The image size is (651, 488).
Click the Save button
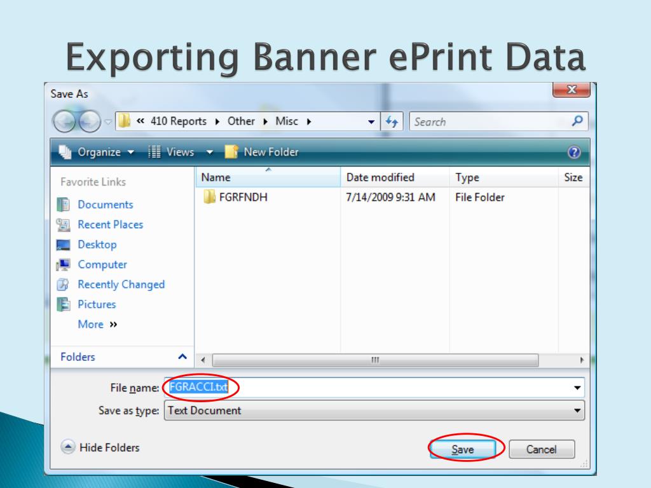(x=463, y=449)
